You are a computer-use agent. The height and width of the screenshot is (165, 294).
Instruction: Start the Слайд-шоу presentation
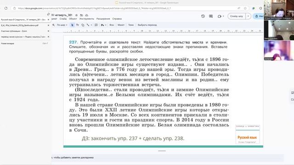(x=237, y=16)
